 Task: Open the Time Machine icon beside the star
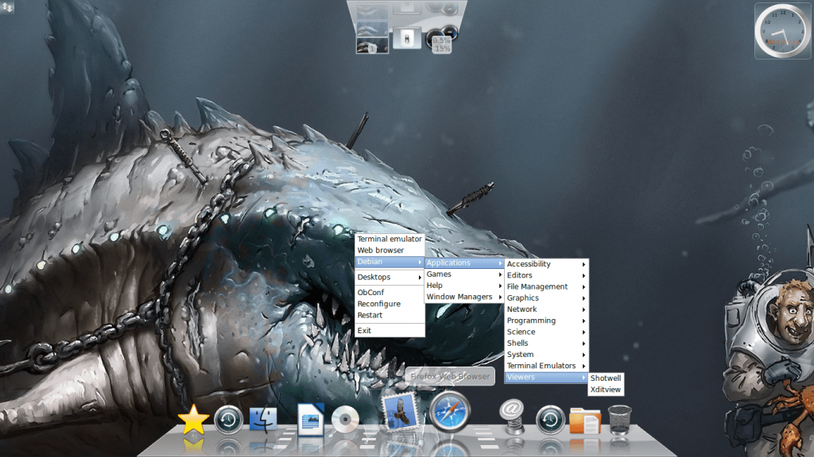pyautogui.click(x=228, y=419)
